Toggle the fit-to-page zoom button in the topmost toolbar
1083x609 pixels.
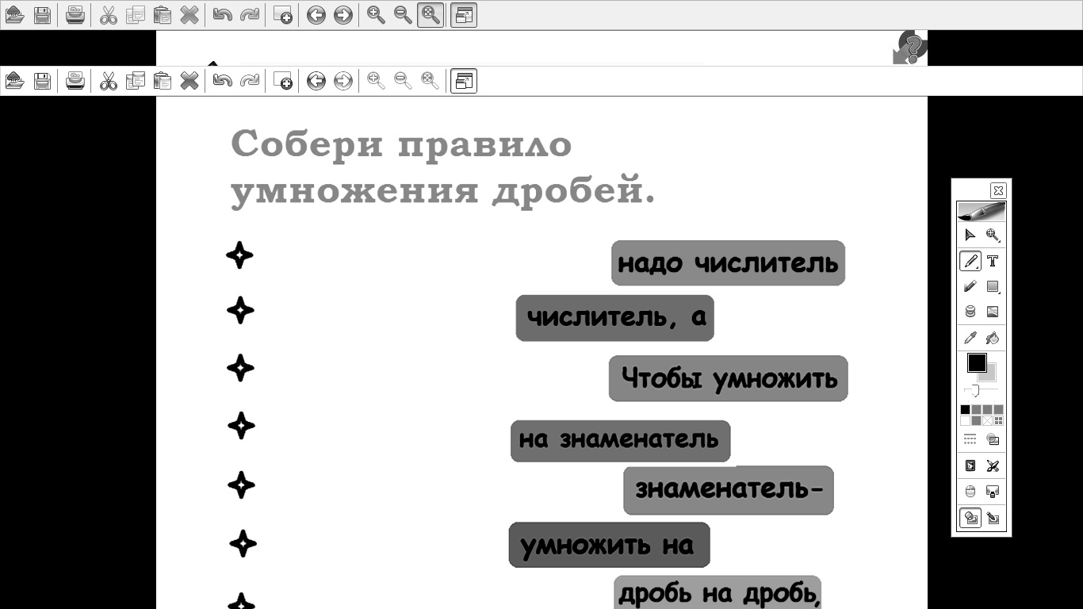coord(430,15)
